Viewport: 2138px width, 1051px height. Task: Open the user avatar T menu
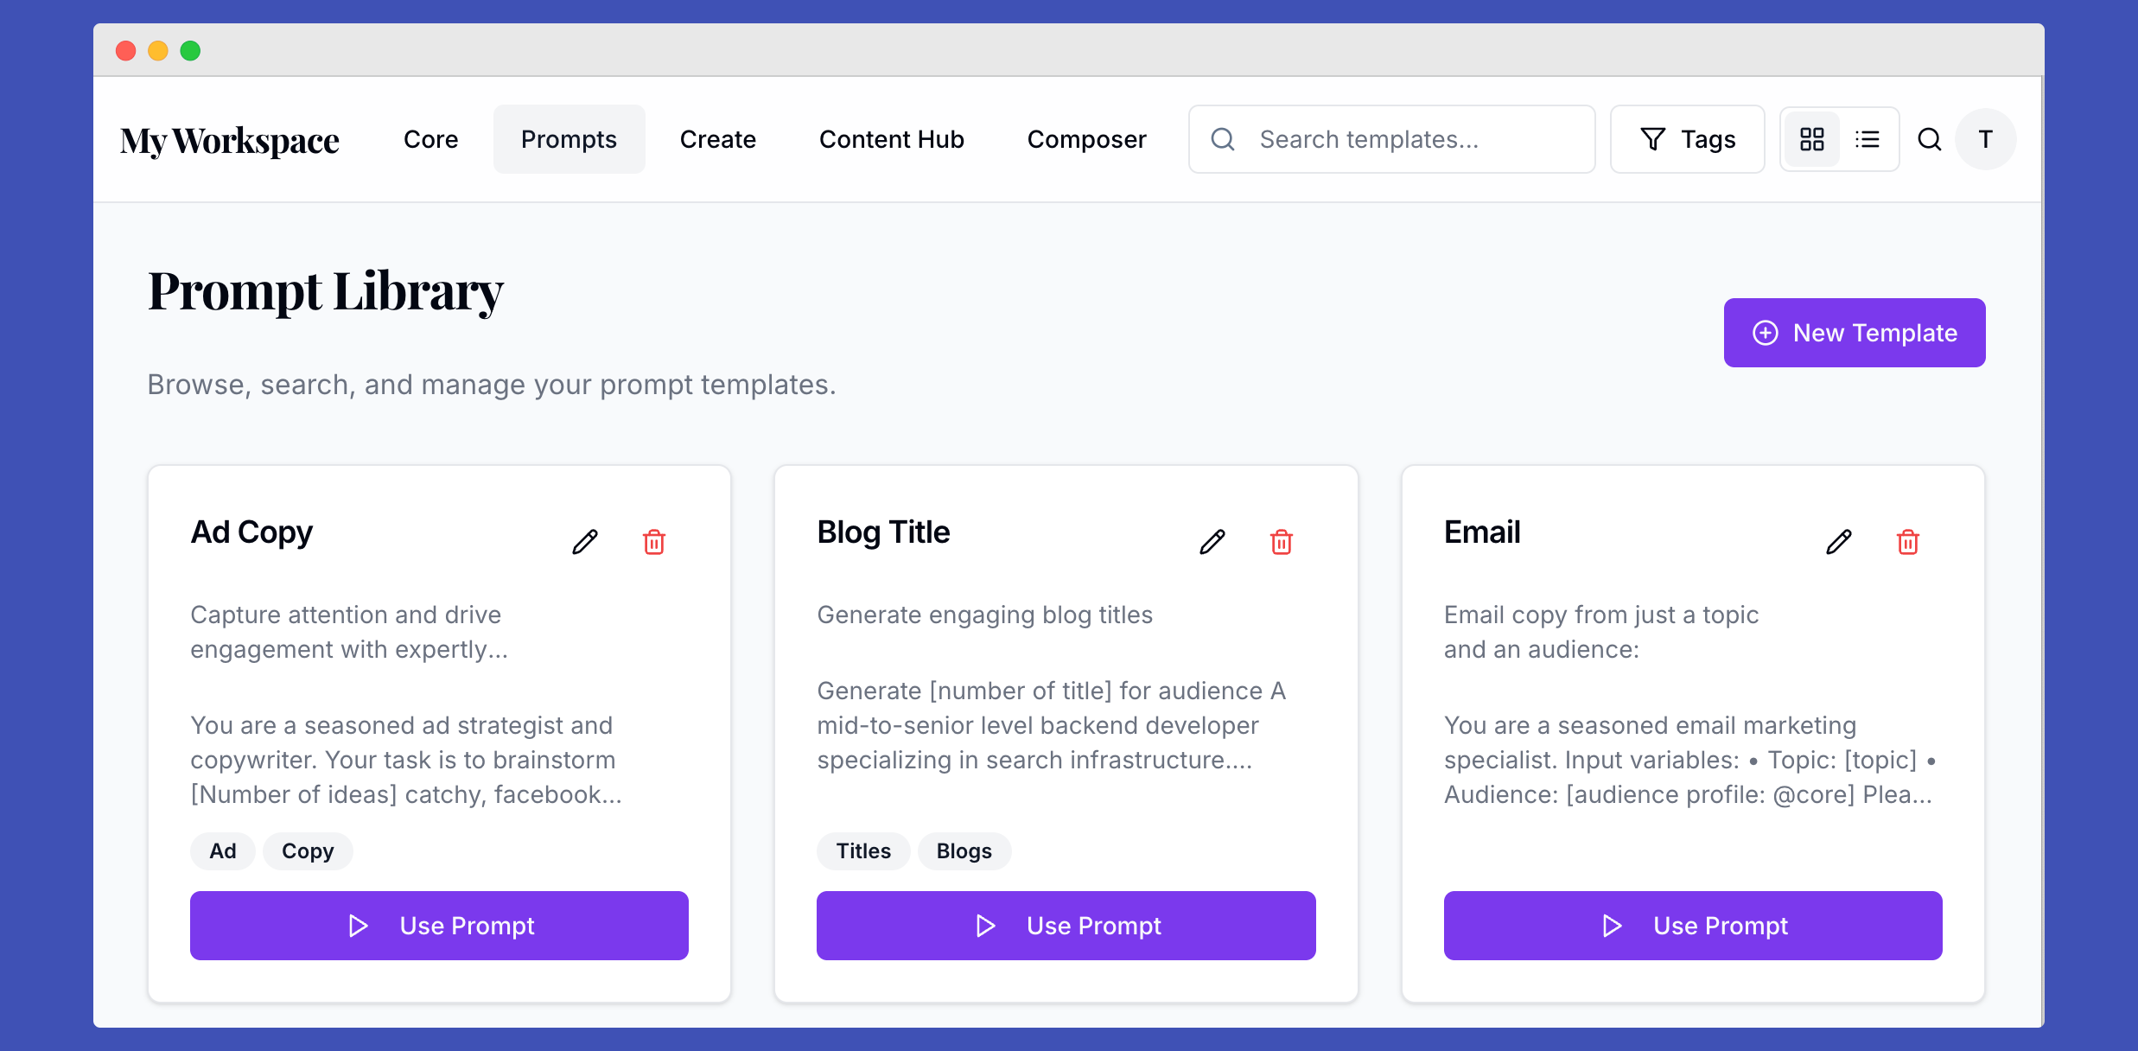tap(1986, 139)
